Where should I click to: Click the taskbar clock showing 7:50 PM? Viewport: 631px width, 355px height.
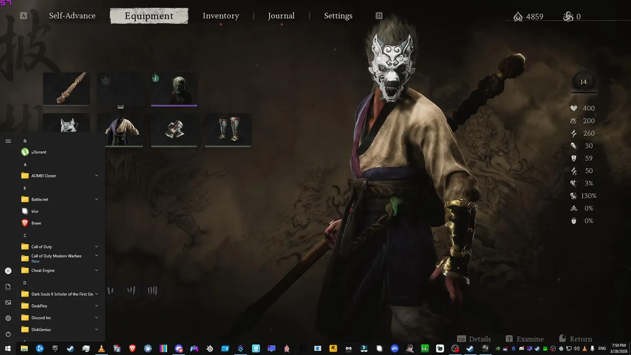pos(619,349)
